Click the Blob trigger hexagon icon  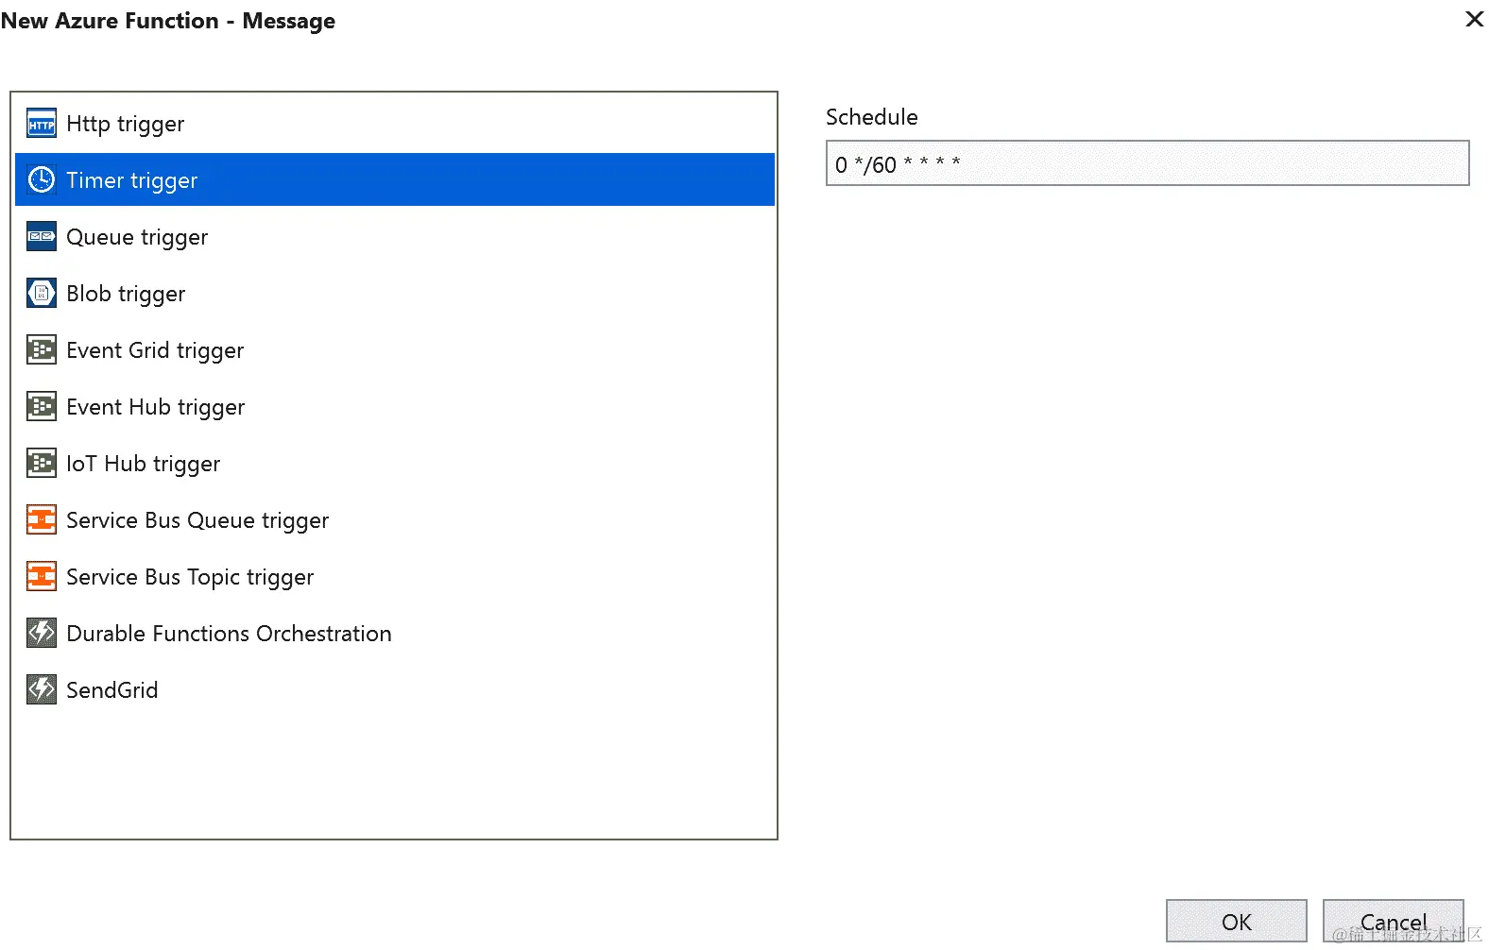(42, 293)
